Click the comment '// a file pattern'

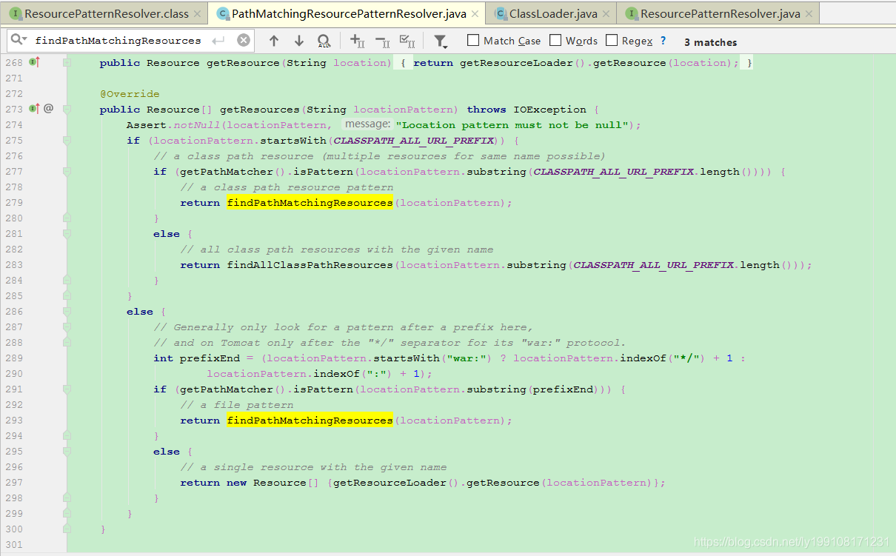(237, 405)
